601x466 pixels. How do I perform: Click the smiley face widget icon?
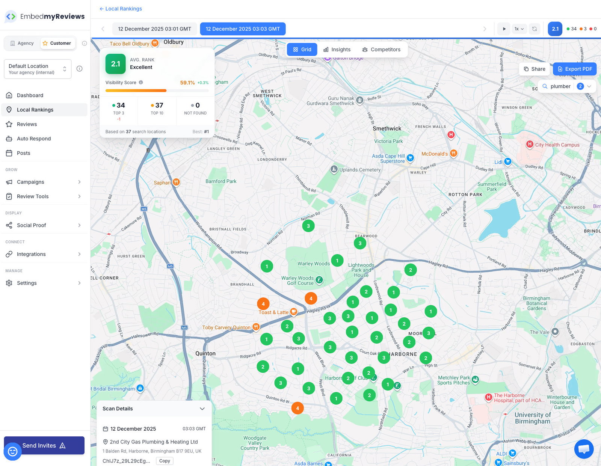[x=12, y=451]
